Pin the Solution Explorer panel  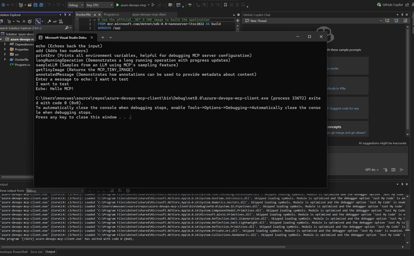(65, 15)
